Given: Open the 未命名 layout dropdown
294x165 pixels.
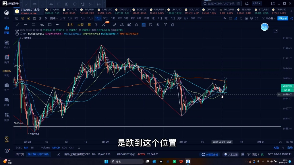Looking at the screenshot, I should [x=269, y=18].
